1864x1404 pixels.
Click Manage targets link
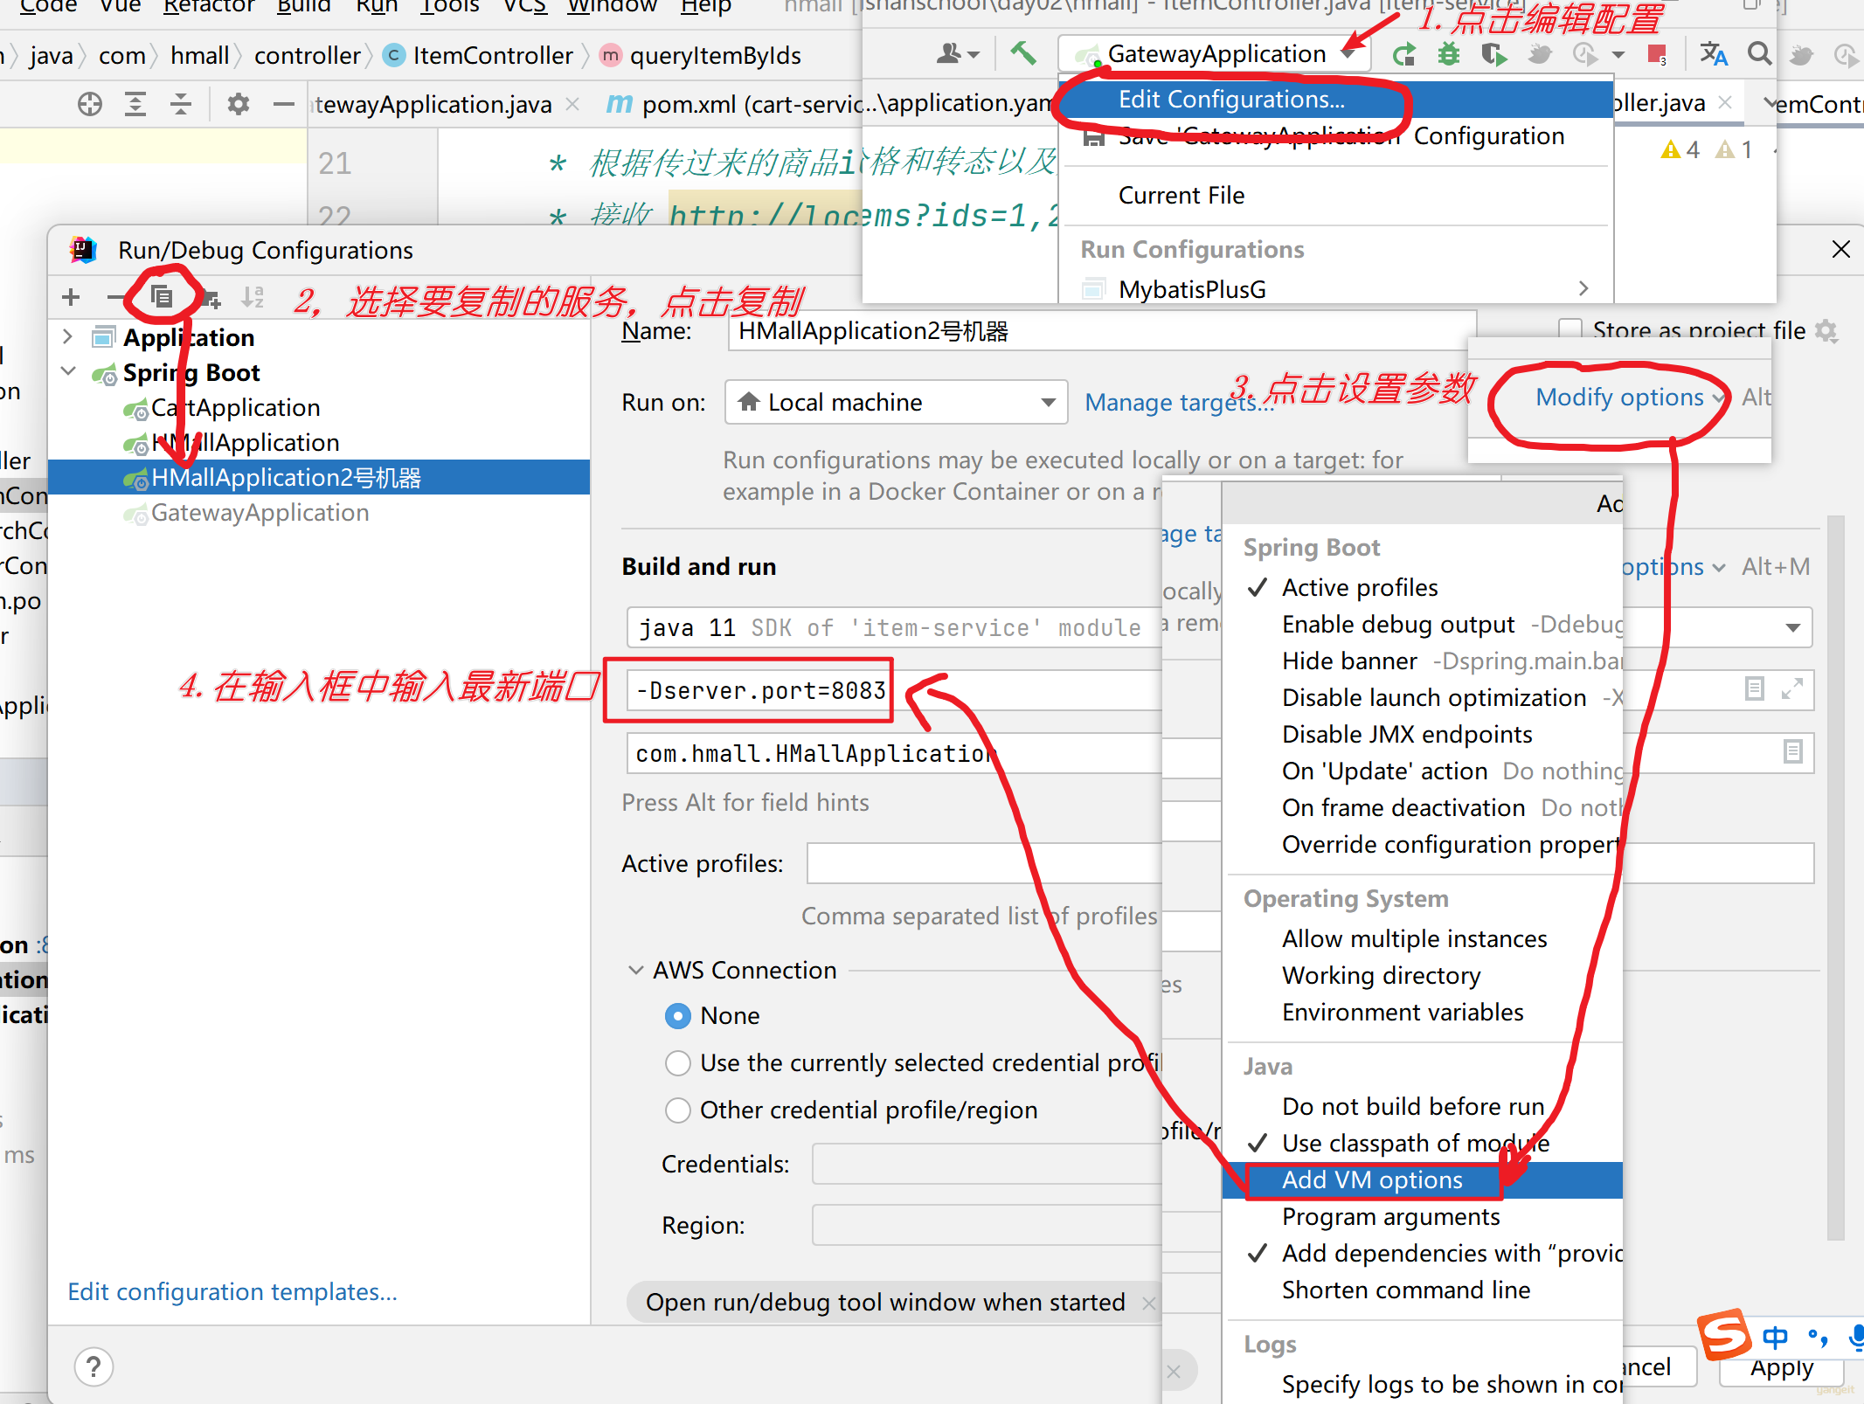coord(1179,402)
